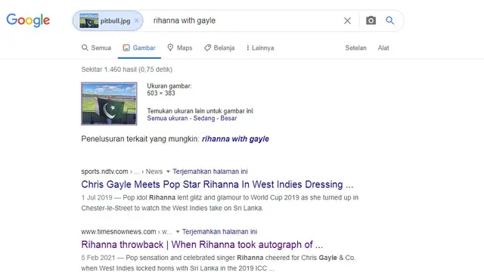The width and height of the screenshot is (484, 272).
Task: Open 'Semua ukuran' link
Action: pos(167,118)
